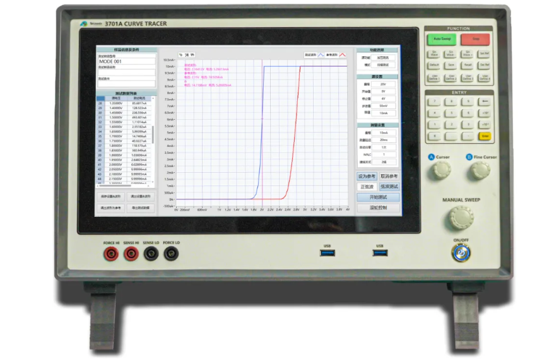The height and width of the screenshot is (362, 542).
Task: Hit the red Stop key
Action: 475,39
